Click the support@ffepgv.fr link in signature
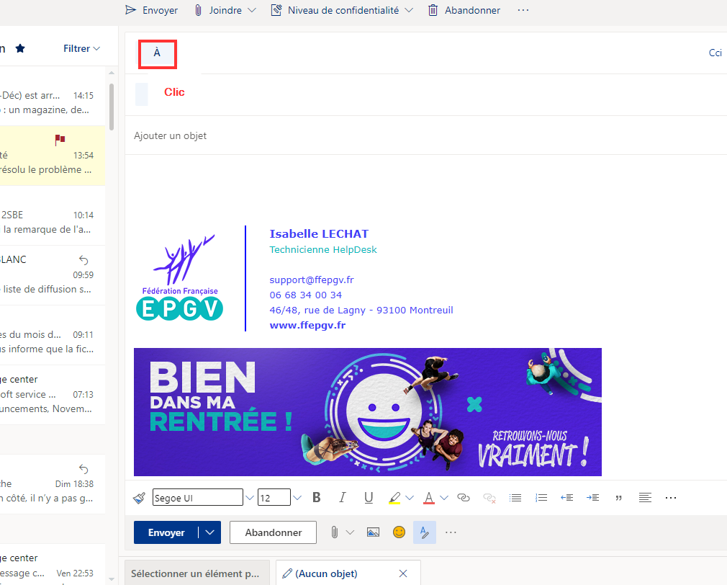 tap(312, 280)
